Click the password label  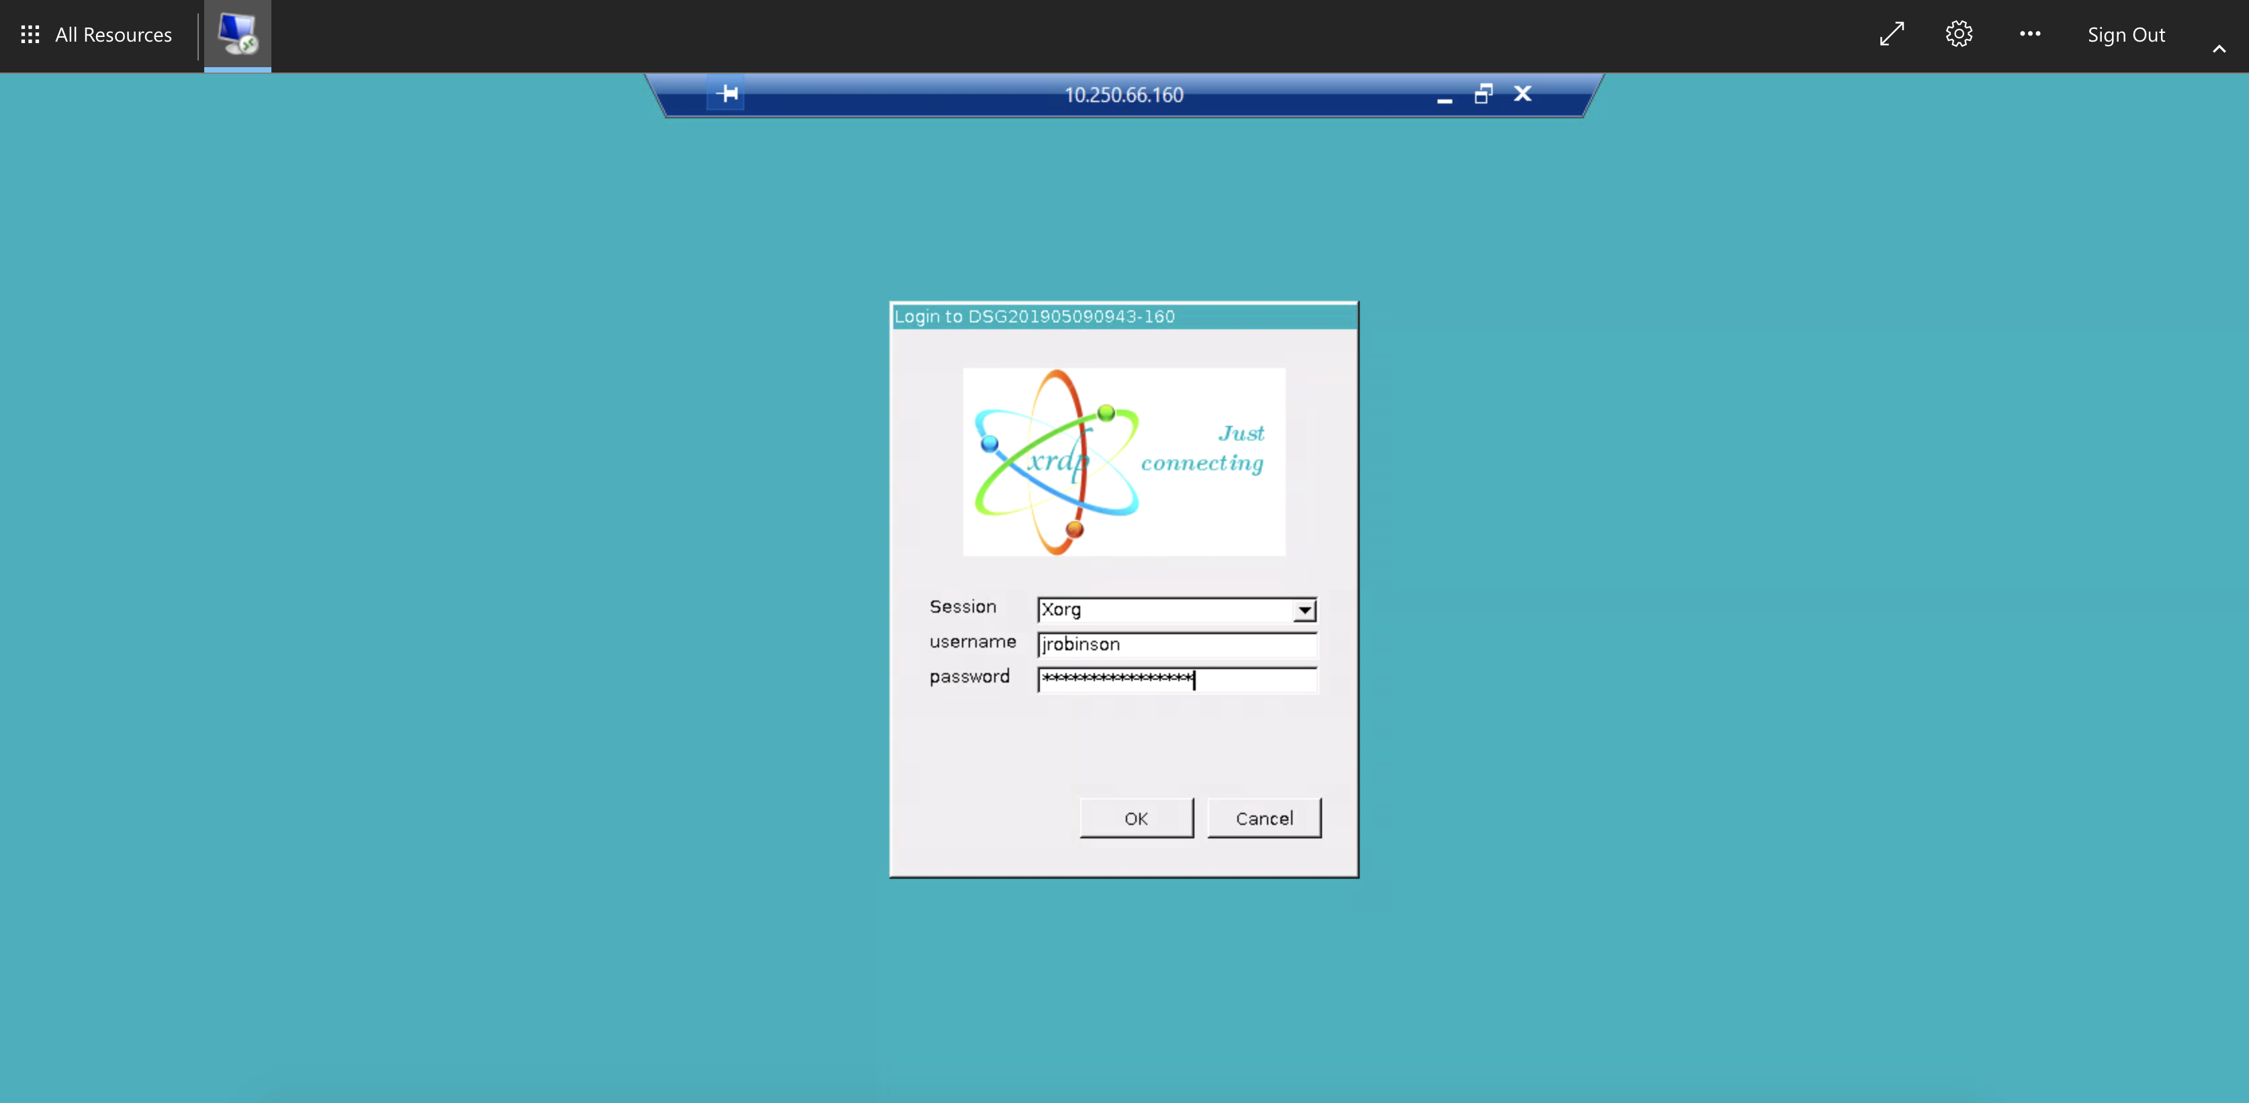click(x=969, y=677)
